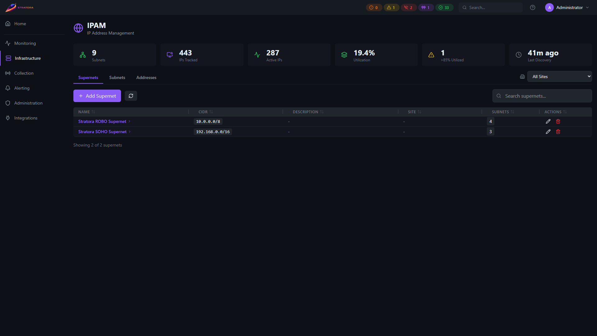Click the Last Discovery clock icon
The height and width of the screenshot is (336, 597).
[x=519, y=55]
